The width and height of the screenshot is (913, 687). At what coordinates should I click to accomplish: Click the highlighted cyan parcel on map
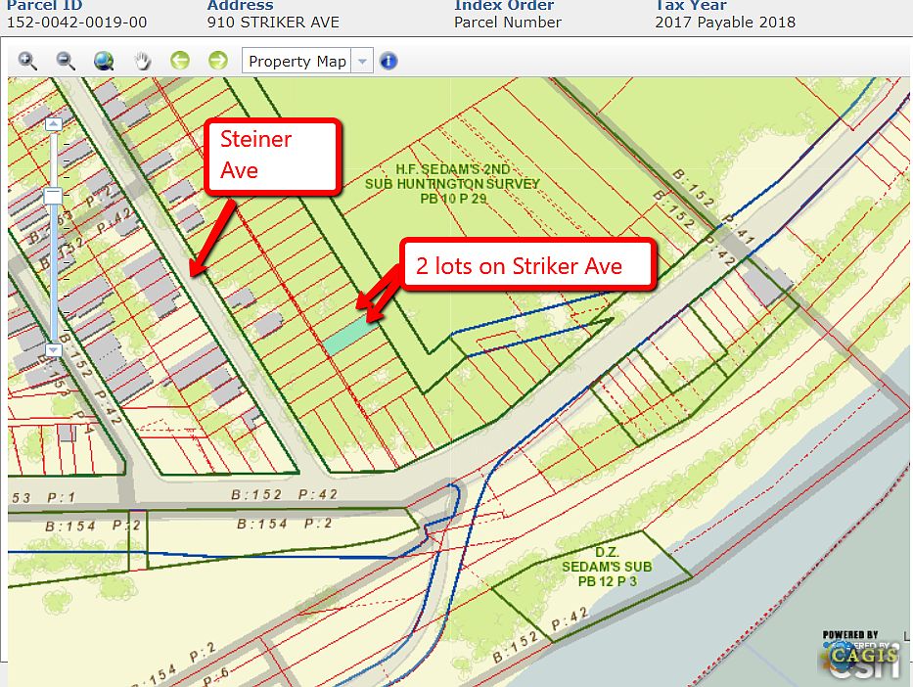tap(348, 338)
